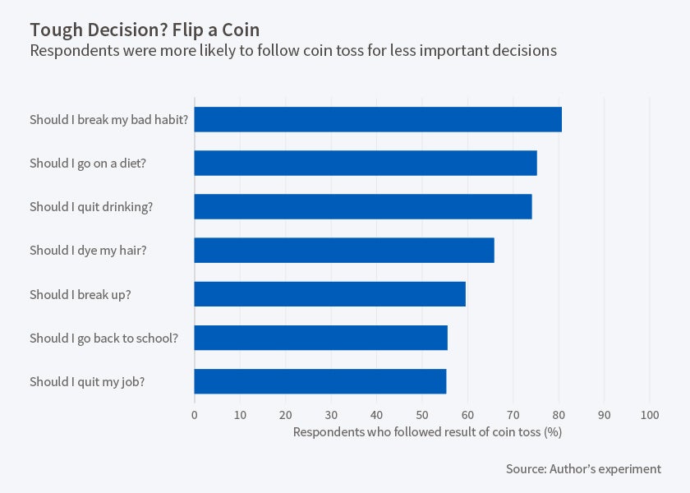Click the 'Should I dye my hair?' label
The width and height of the screenshot is (690, 493).
[x=88, y=250]
